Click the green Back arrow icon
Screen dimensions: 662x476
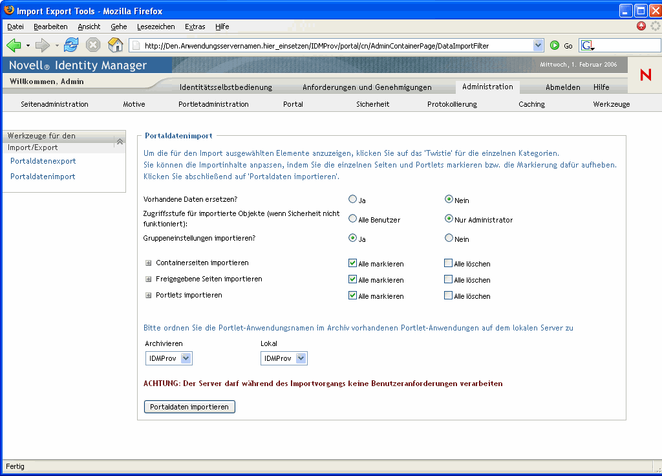coord(14,45)
